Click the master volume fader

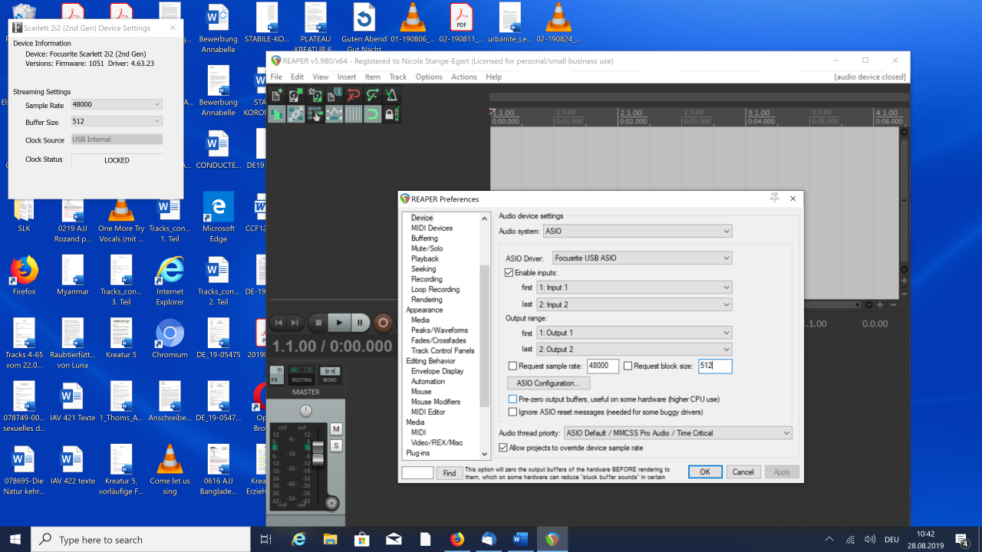tap(318, 453)
